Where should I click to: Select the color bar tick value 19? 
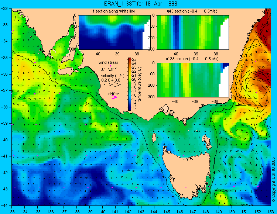(x=134, y=83)
